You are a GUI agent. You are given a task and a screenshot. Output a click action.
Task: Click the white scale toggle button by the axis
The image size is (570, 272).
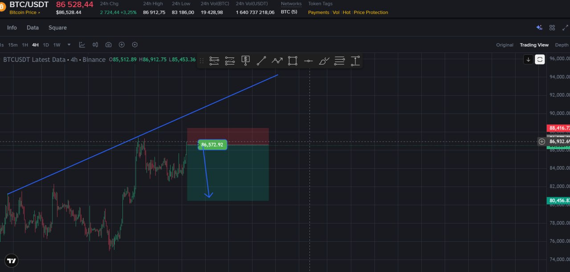[540, 59]
